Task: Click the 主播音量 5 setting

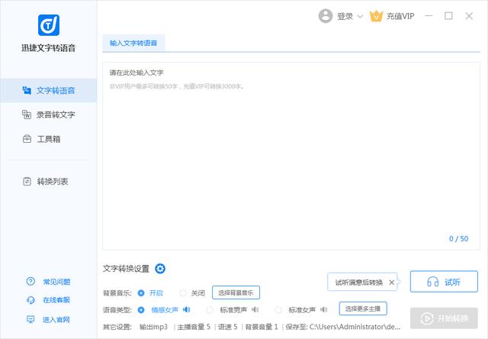Action: pos(194,327)
